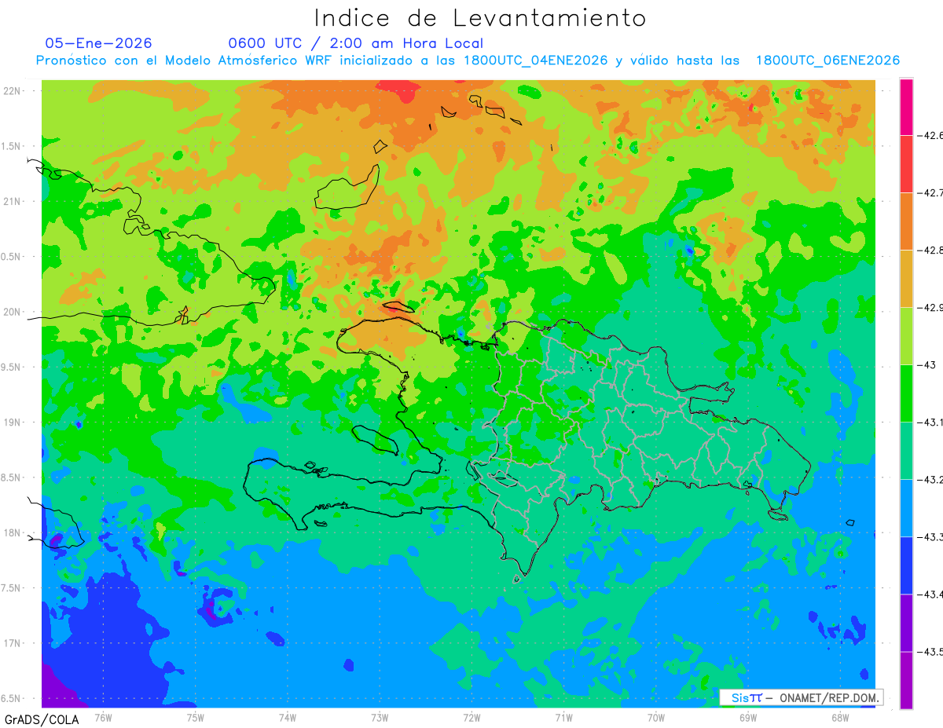Pick the gold swatch between -42.8 and -42.9

(906, 278)
